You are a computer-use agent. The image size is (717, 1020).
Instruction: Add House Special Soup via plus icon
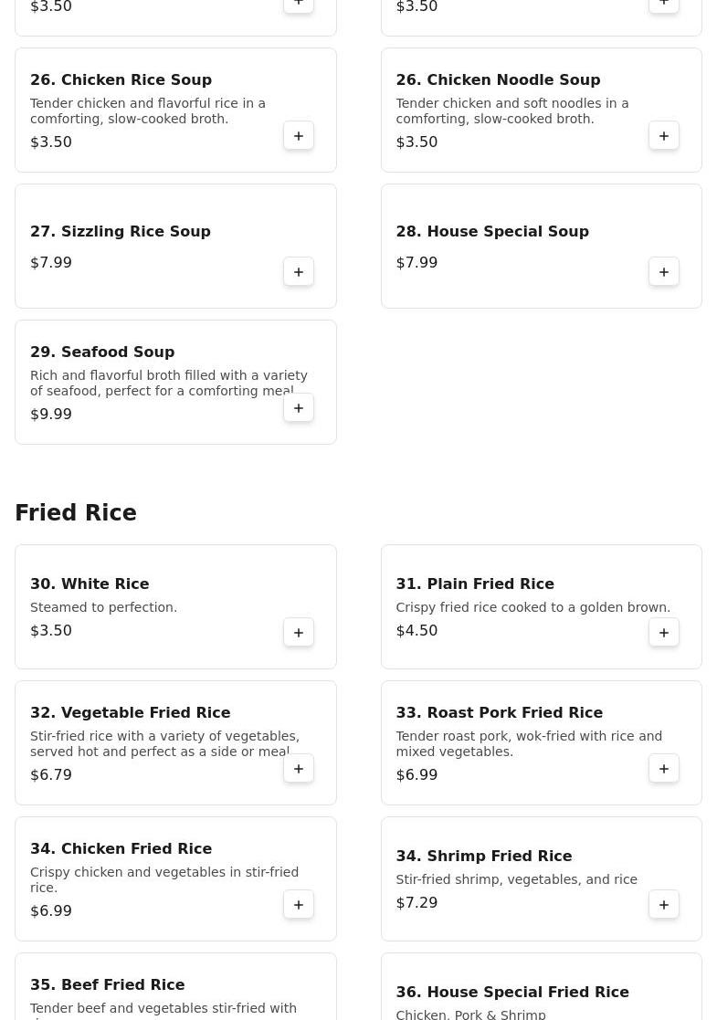[664, 272]
